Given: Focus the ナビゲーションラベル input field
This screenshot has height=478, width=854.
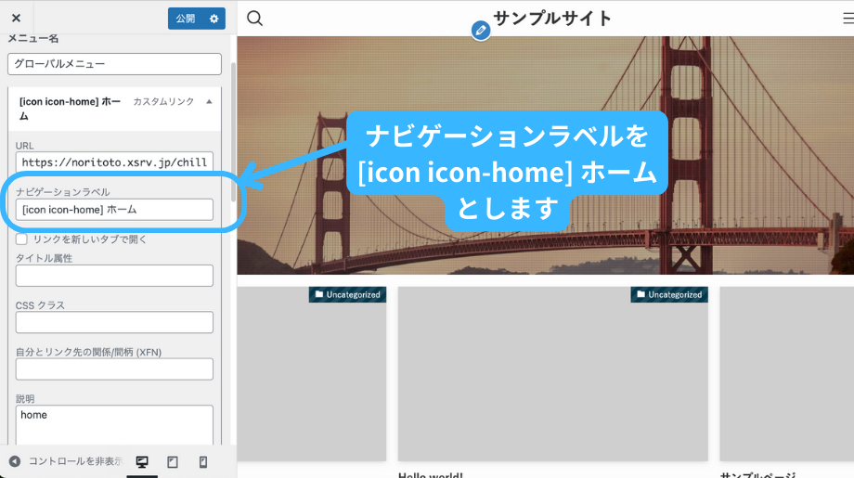Looking at the screenshot, I should [114, 210].
